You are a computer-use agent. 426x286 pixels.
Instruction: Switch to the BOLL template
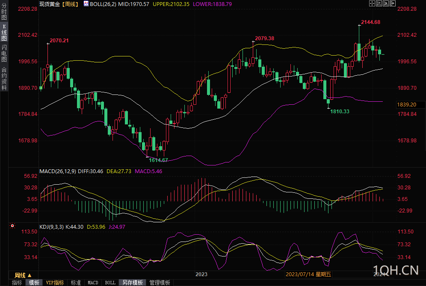pos(110,283)
